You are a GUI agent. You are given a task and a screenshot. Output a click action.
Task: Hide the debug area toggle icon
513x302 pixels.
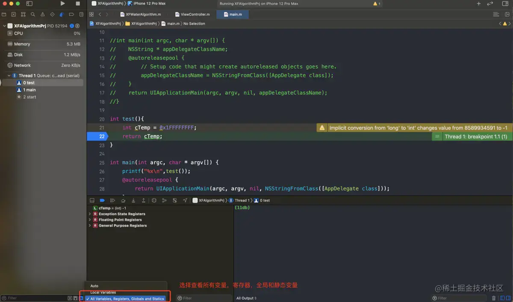coord(92,200)
